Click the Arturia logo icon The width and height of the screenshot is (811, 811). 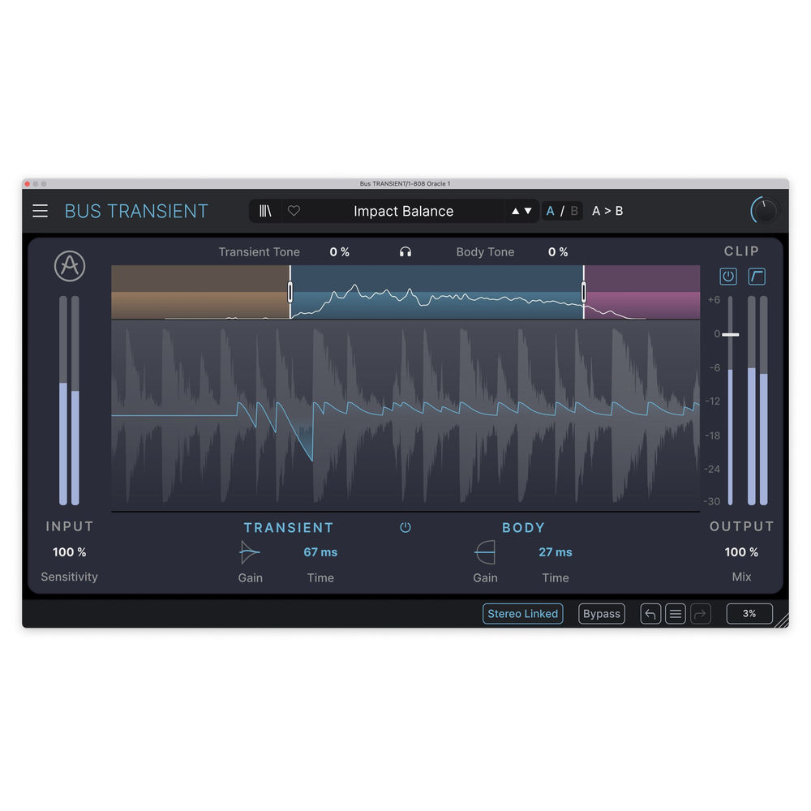(70, 266)
